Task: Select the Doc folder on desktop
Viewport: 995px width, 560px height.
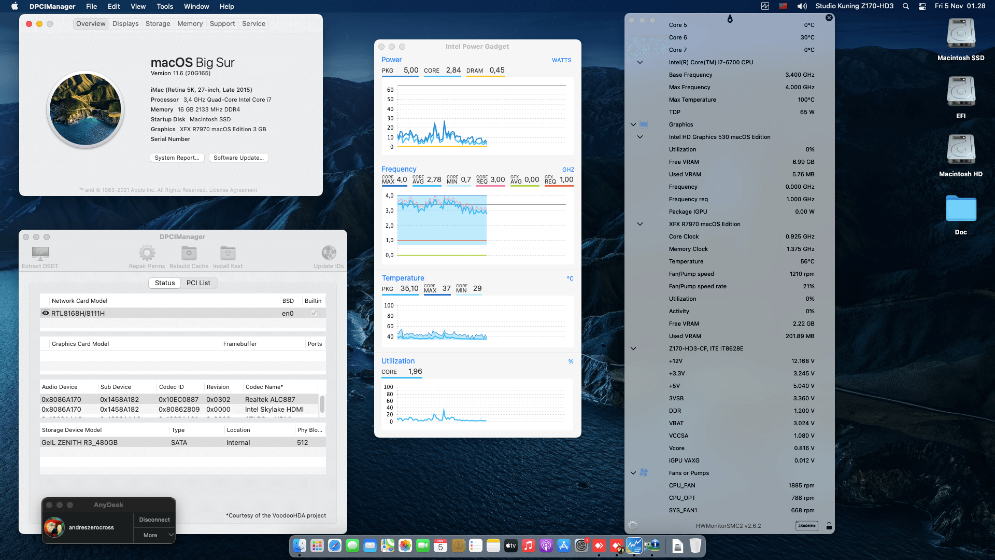Action: (961, 215)
